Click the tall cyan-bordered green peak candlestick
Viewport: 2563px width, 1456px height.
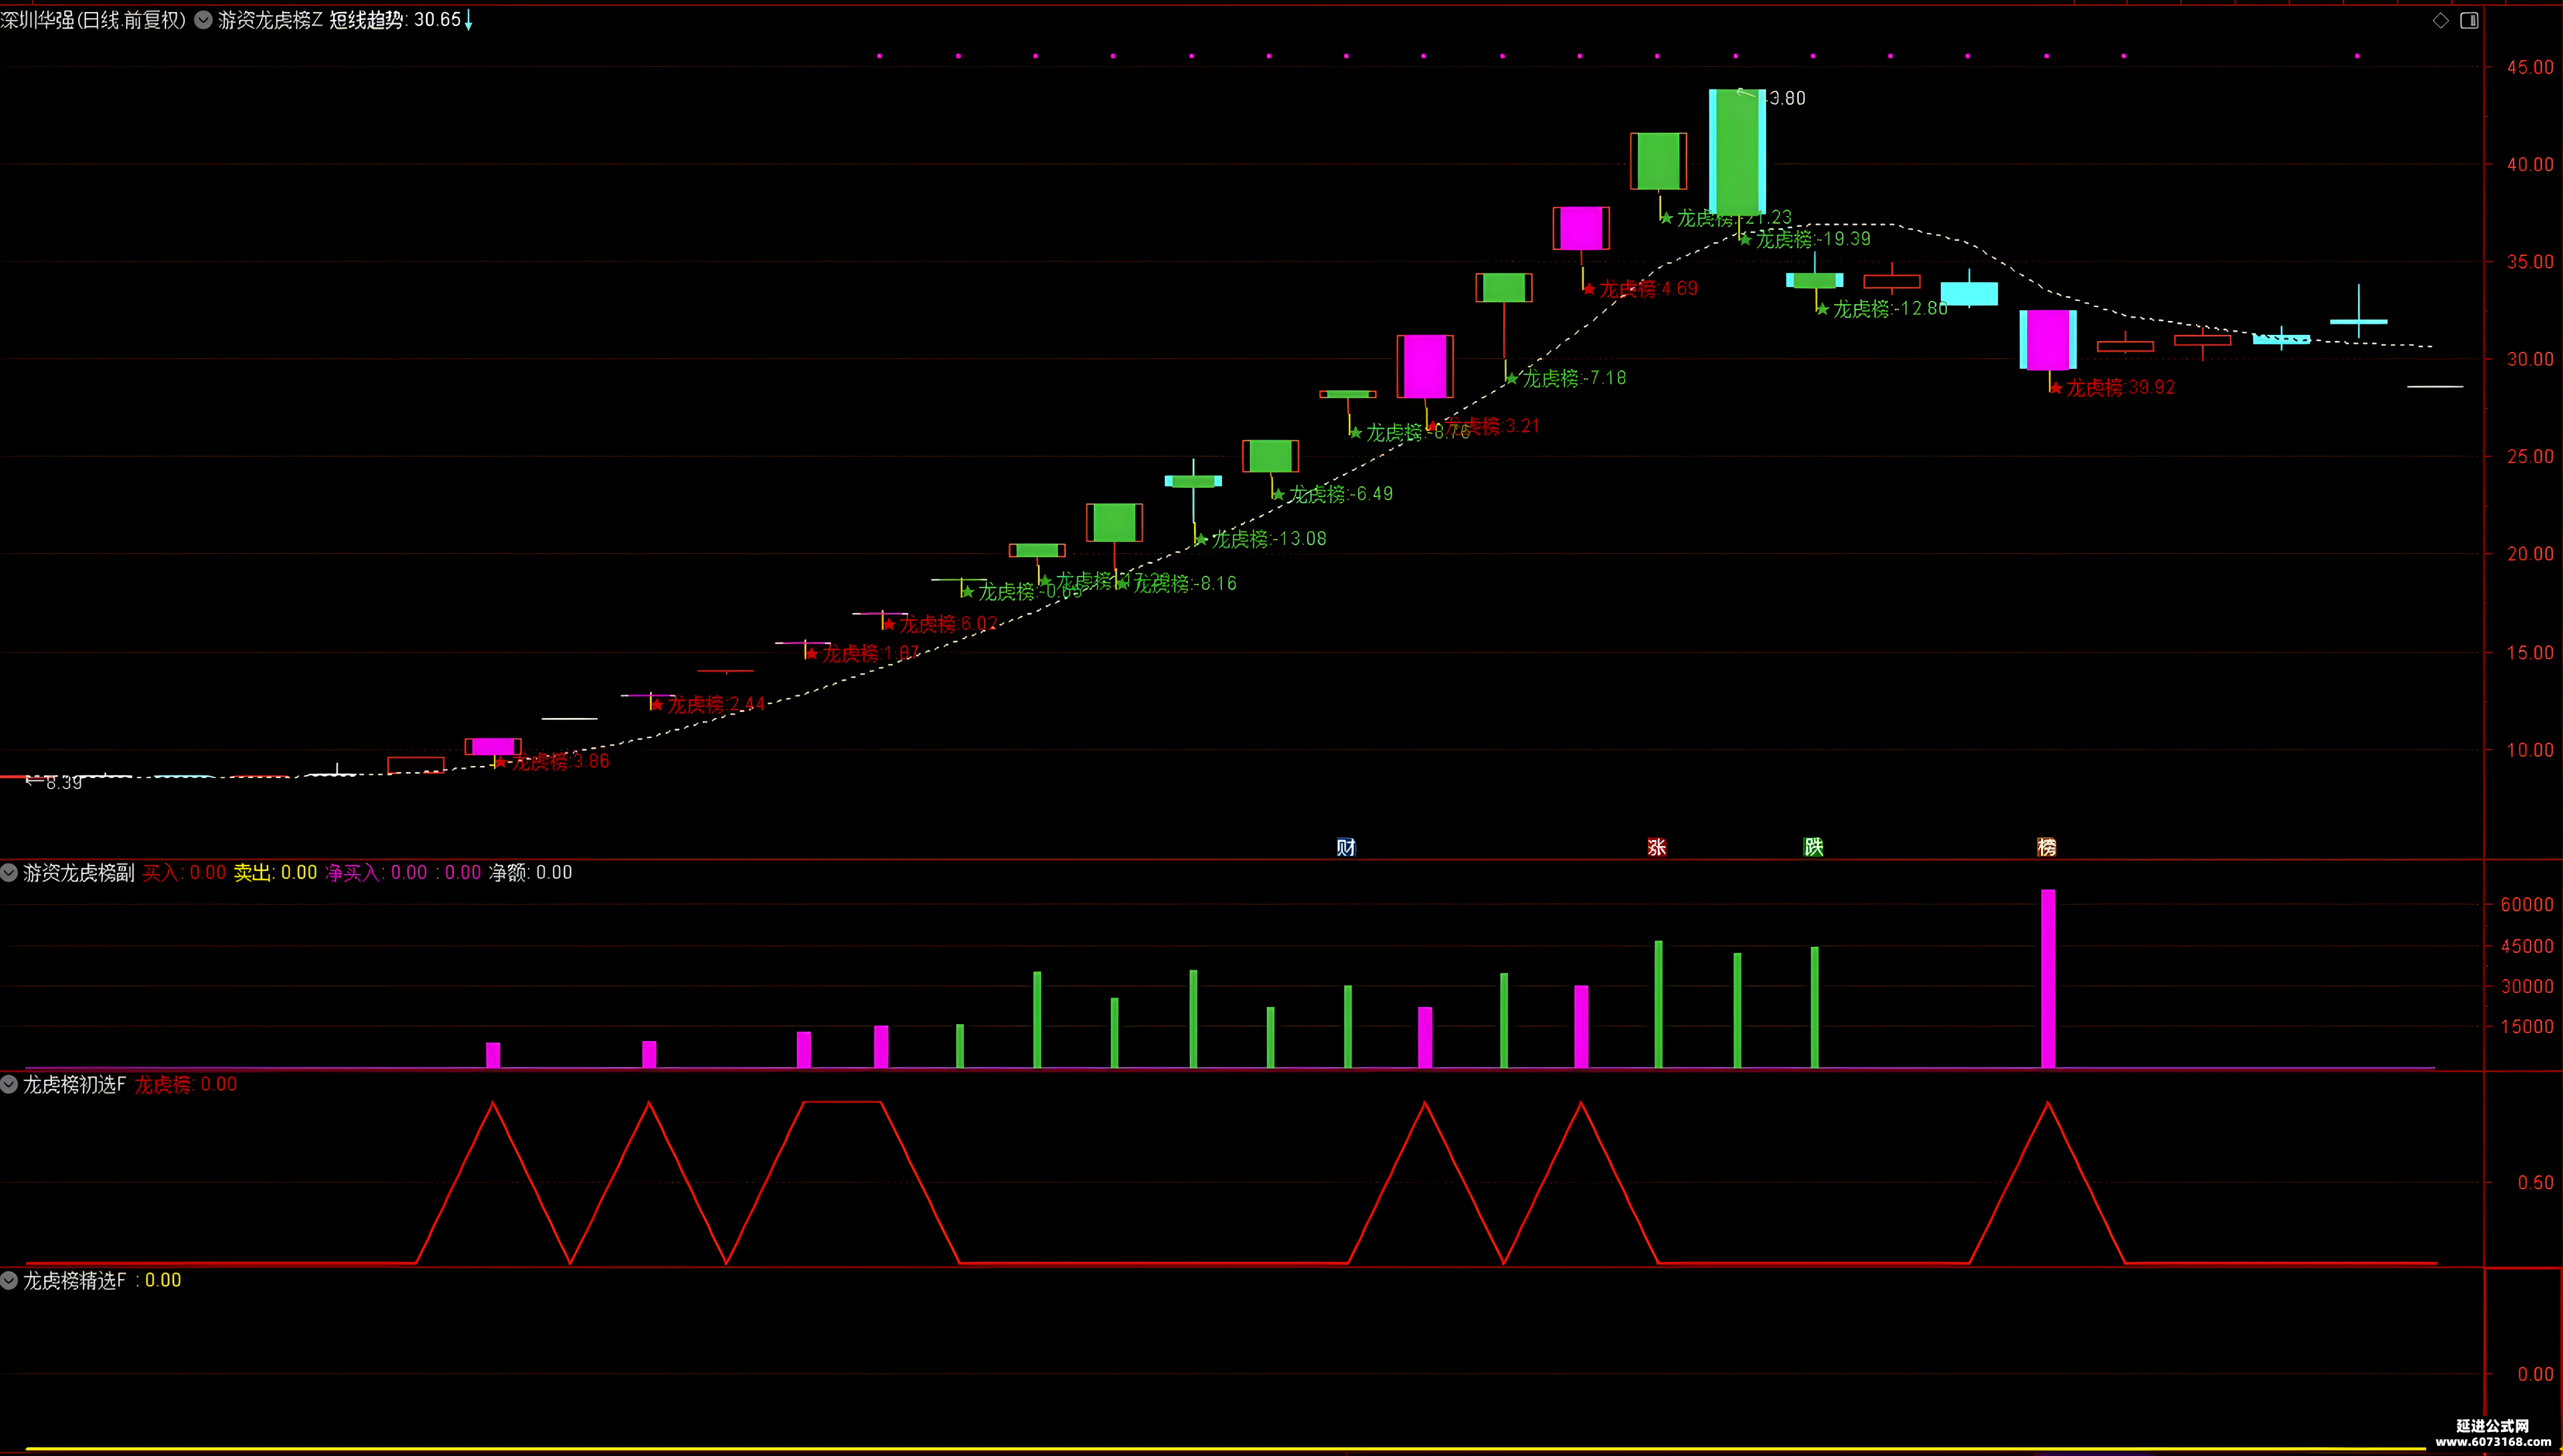1737,151
